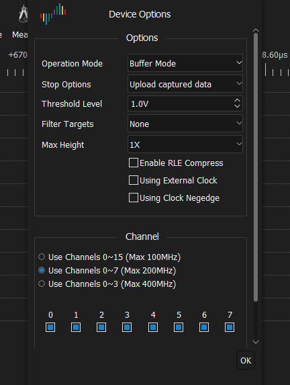The width and height of the screenshot is (290, 385).
Task: Choose Use Channels 0~3 (Max 400MHz)
Action: pyautogui.click(x=42, y=284)
